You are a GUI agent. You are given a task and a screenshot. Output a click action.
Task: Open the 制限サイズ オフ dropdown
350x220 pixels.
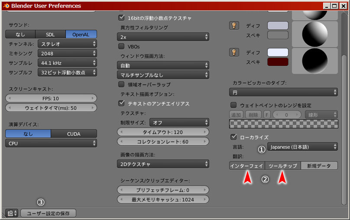pos(179,122)
